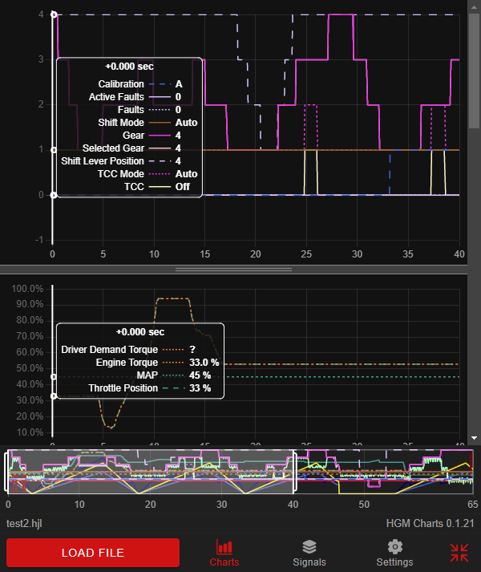481x572 pixels.
Task: Click the test2.hjl file name label
Action: (x=25, y=522)
